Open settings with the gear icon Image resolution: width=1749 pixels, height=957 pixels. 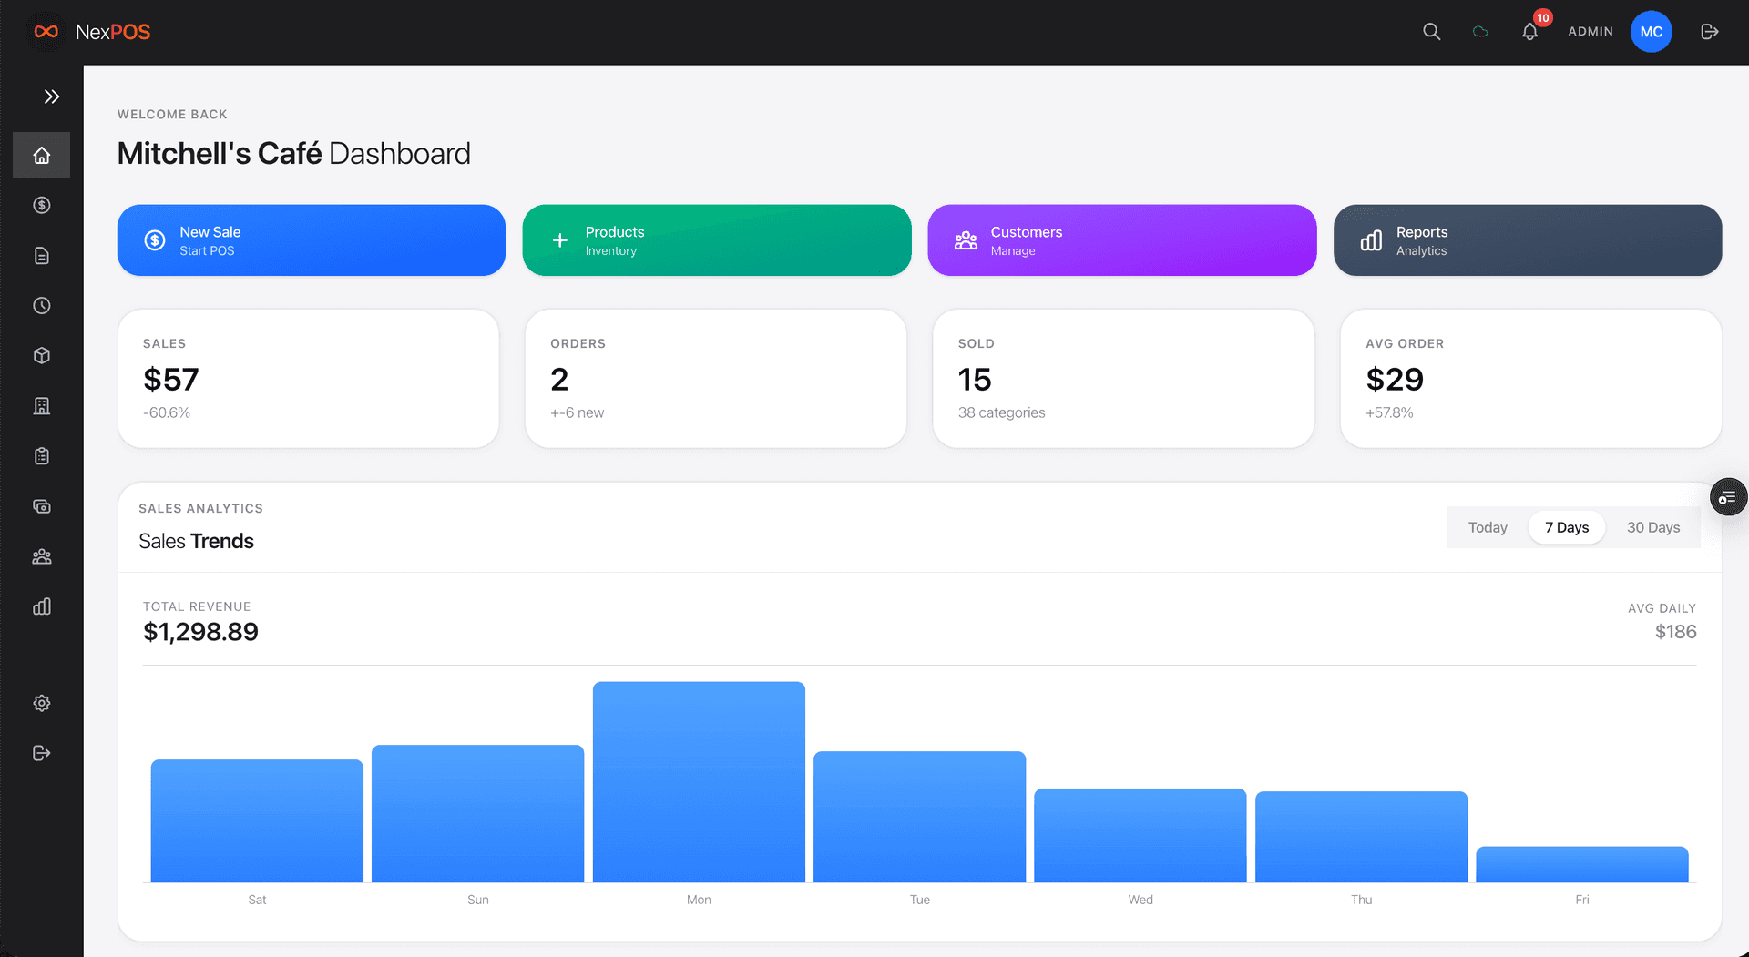(x=41, y=703)
